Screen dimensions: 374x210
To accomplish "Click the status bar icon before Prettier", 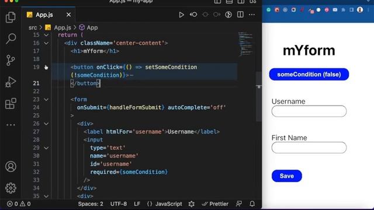I will [191, 204].
